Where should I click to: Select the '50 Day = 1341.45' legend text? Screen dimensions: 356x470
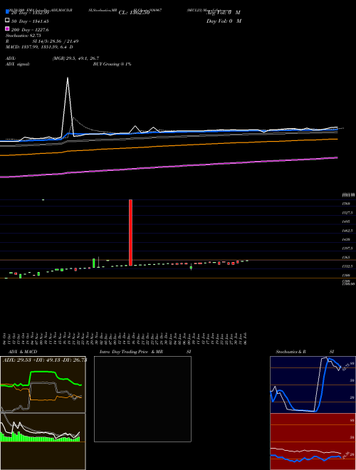(30, 21)
